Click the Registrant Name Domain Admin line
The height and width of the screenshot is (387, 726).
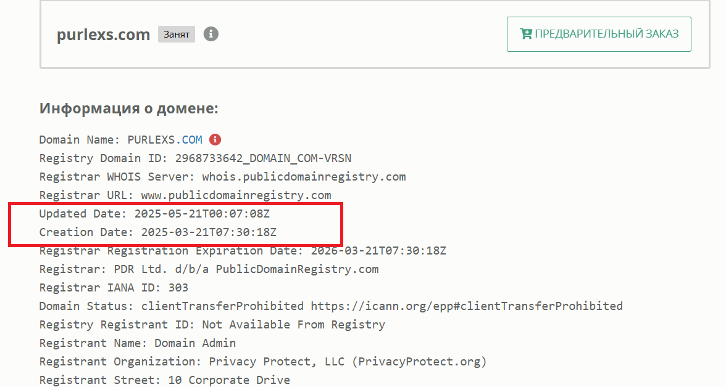137,343
